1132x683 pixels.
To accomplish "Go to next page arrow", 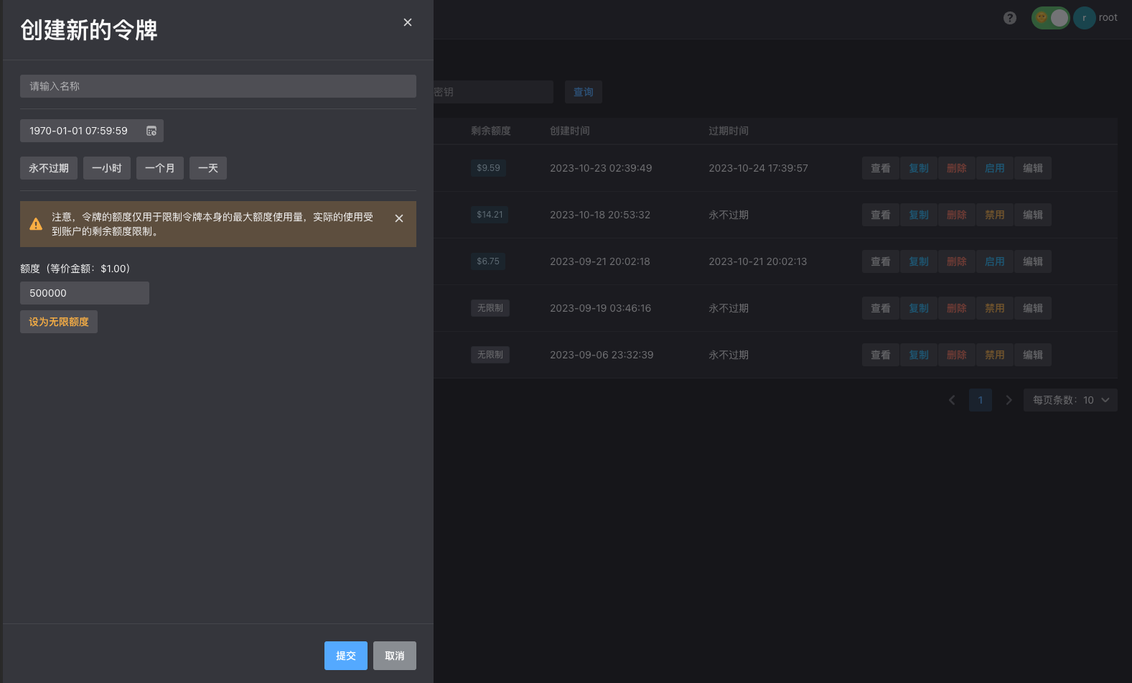I will pyautogui.click(x=1009, y=400).
